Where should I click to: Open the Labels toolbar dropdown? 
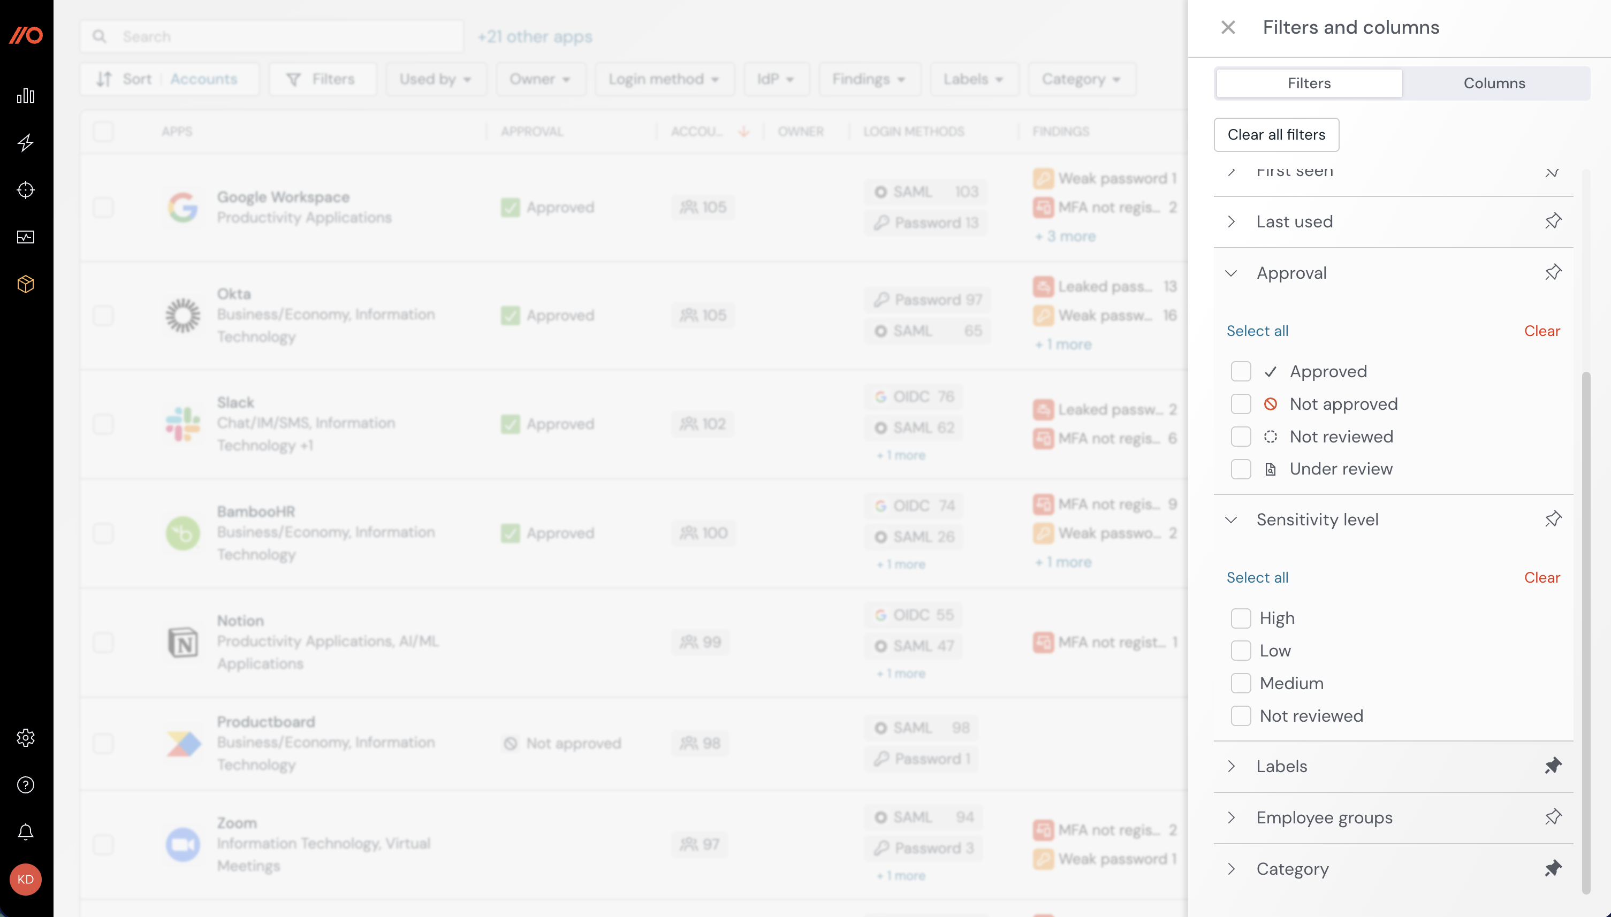point(974,79)
